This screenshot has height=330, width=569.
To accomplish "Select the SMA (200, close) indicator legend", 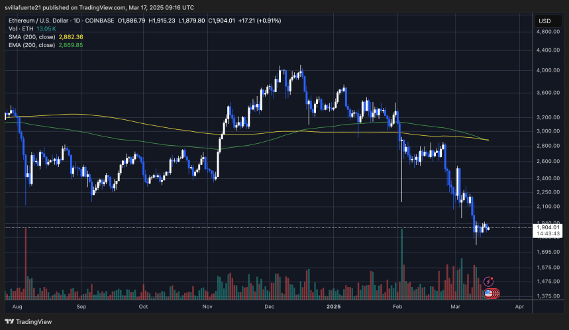I will [x=32, y=37].
